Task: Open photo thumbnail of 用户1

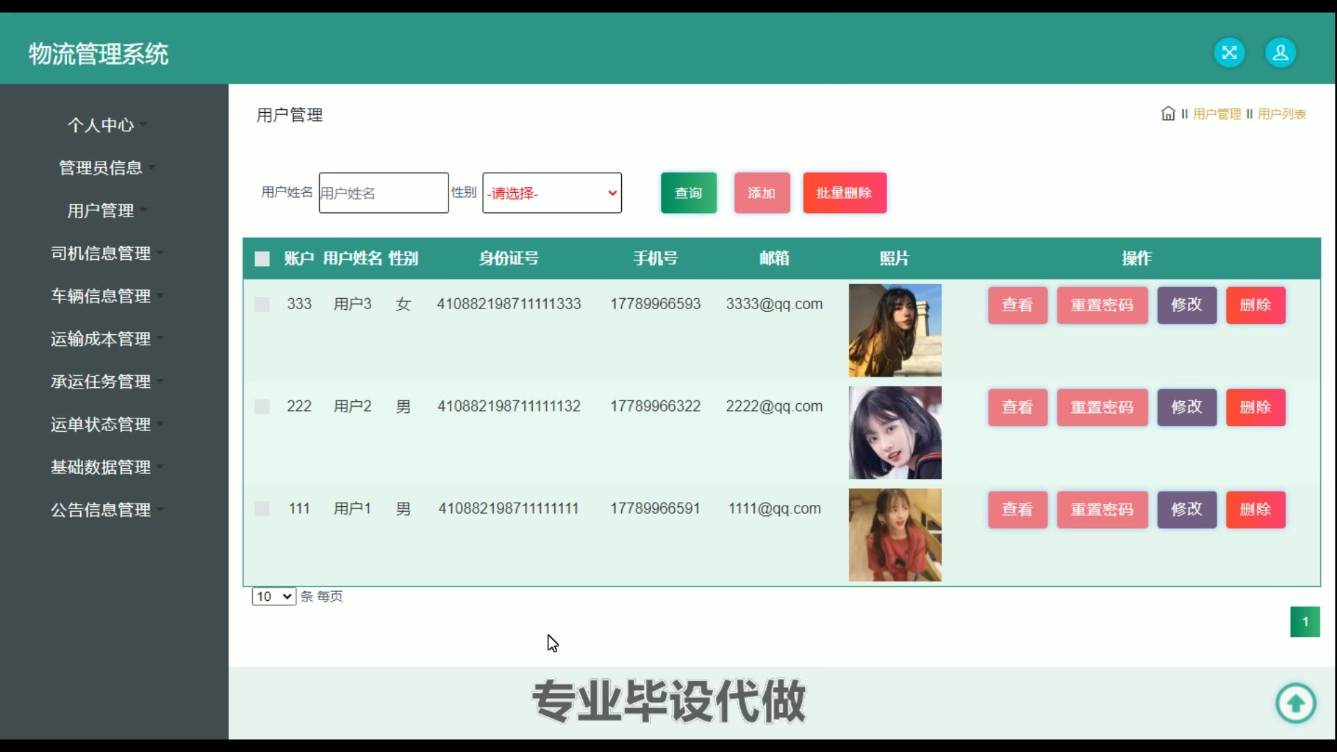Action: (x=895, y=535)
